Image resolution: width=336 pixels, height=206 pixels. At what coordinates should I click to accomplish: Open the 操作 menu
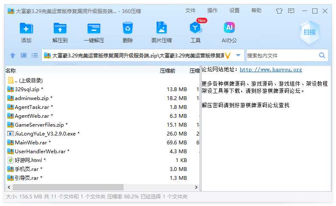pos(212,11)
